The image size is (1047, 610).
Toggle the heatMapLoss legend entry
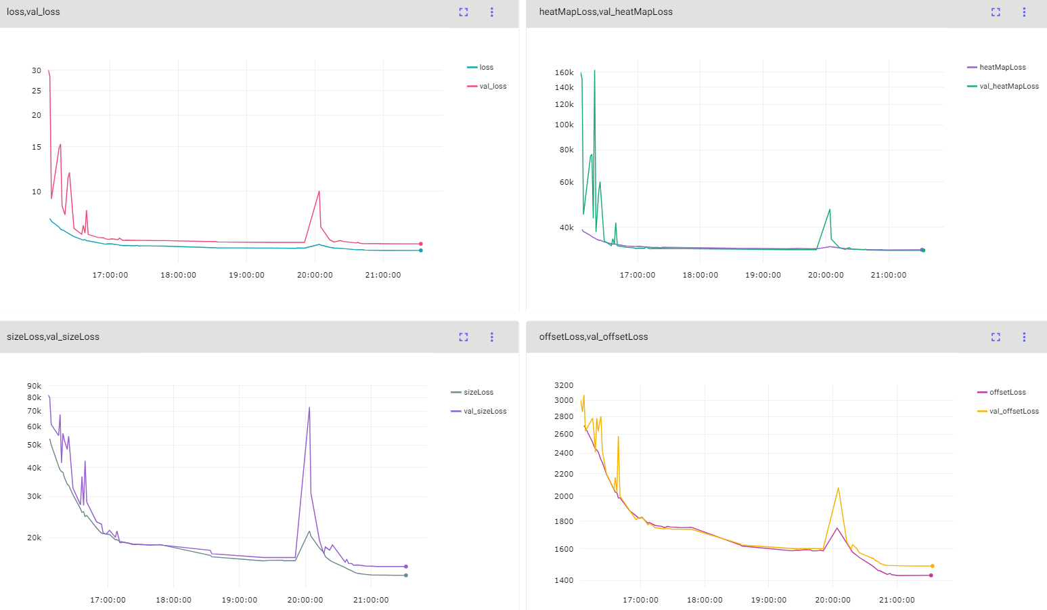[x=996, y=68]
